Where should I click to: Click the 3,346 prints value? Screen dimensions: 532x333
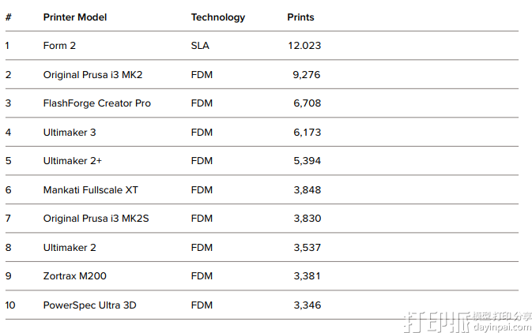[x=307, y=305]
